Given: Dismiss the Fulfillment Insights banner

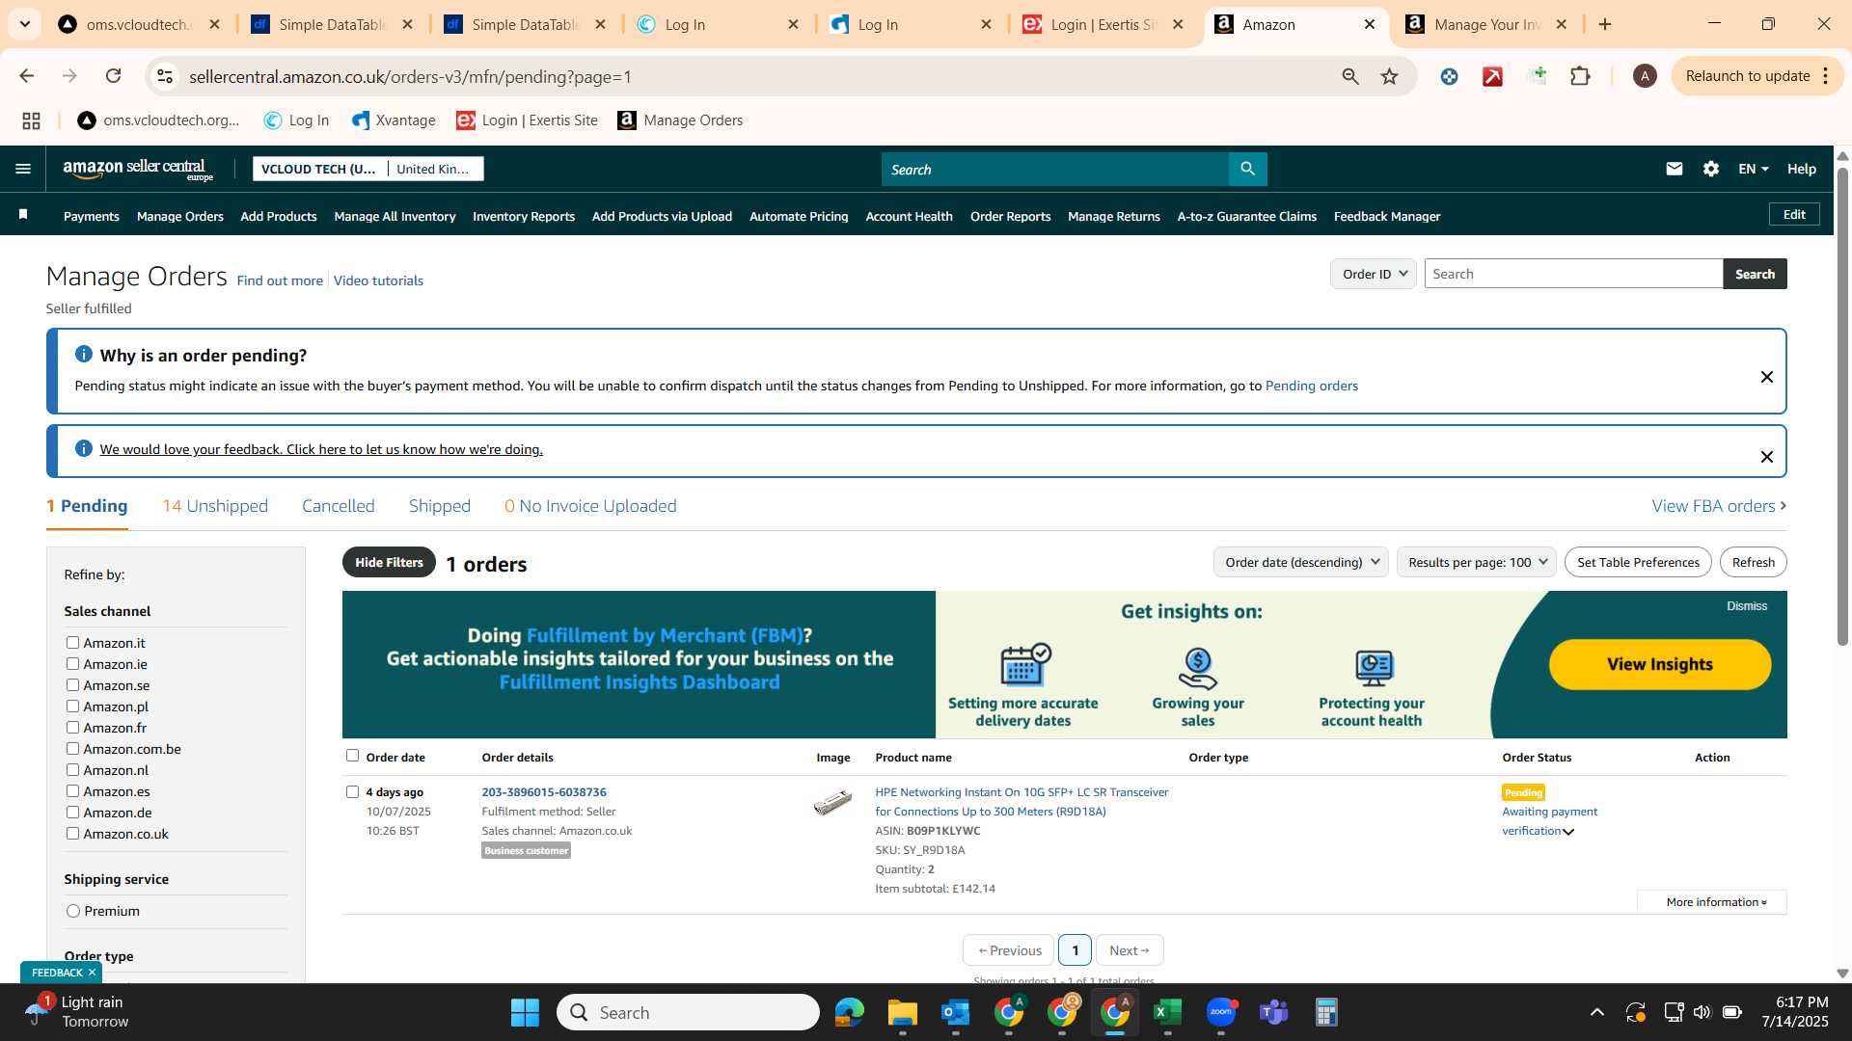Looking at the screenshot, I should tap(1746, 606).
